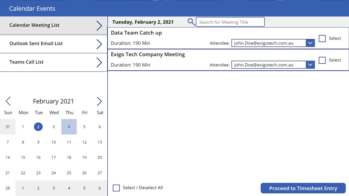Screen dimensions: 349x196
Task: Select February 28 on the calendar
Action: click(x=8, y=188)
